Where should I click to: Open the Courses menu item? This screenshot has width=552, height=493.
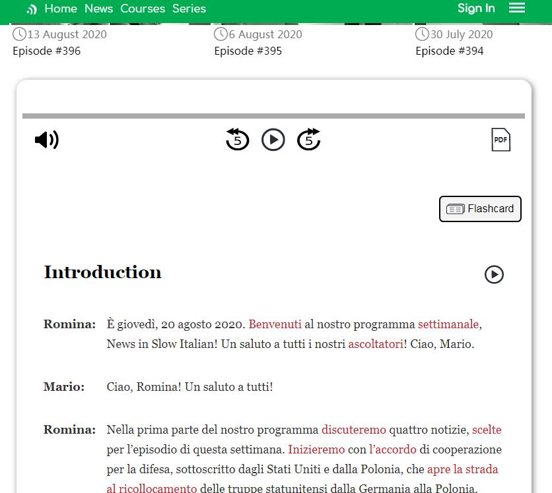[x=143, y=9]
